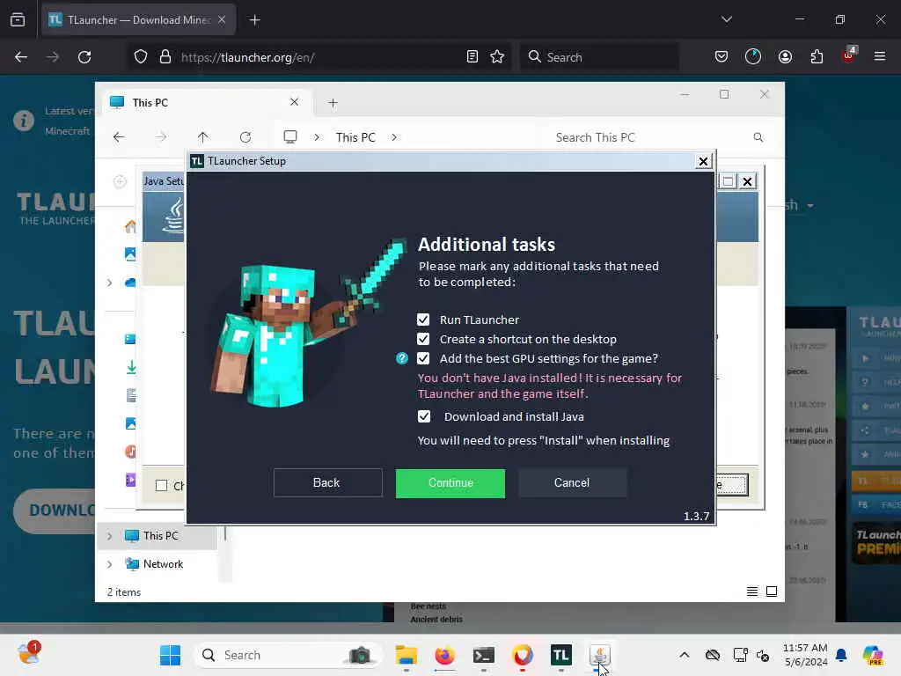Open a new Firefox tab
This screenshot has height=676, width=901.
tap(254, 20)
